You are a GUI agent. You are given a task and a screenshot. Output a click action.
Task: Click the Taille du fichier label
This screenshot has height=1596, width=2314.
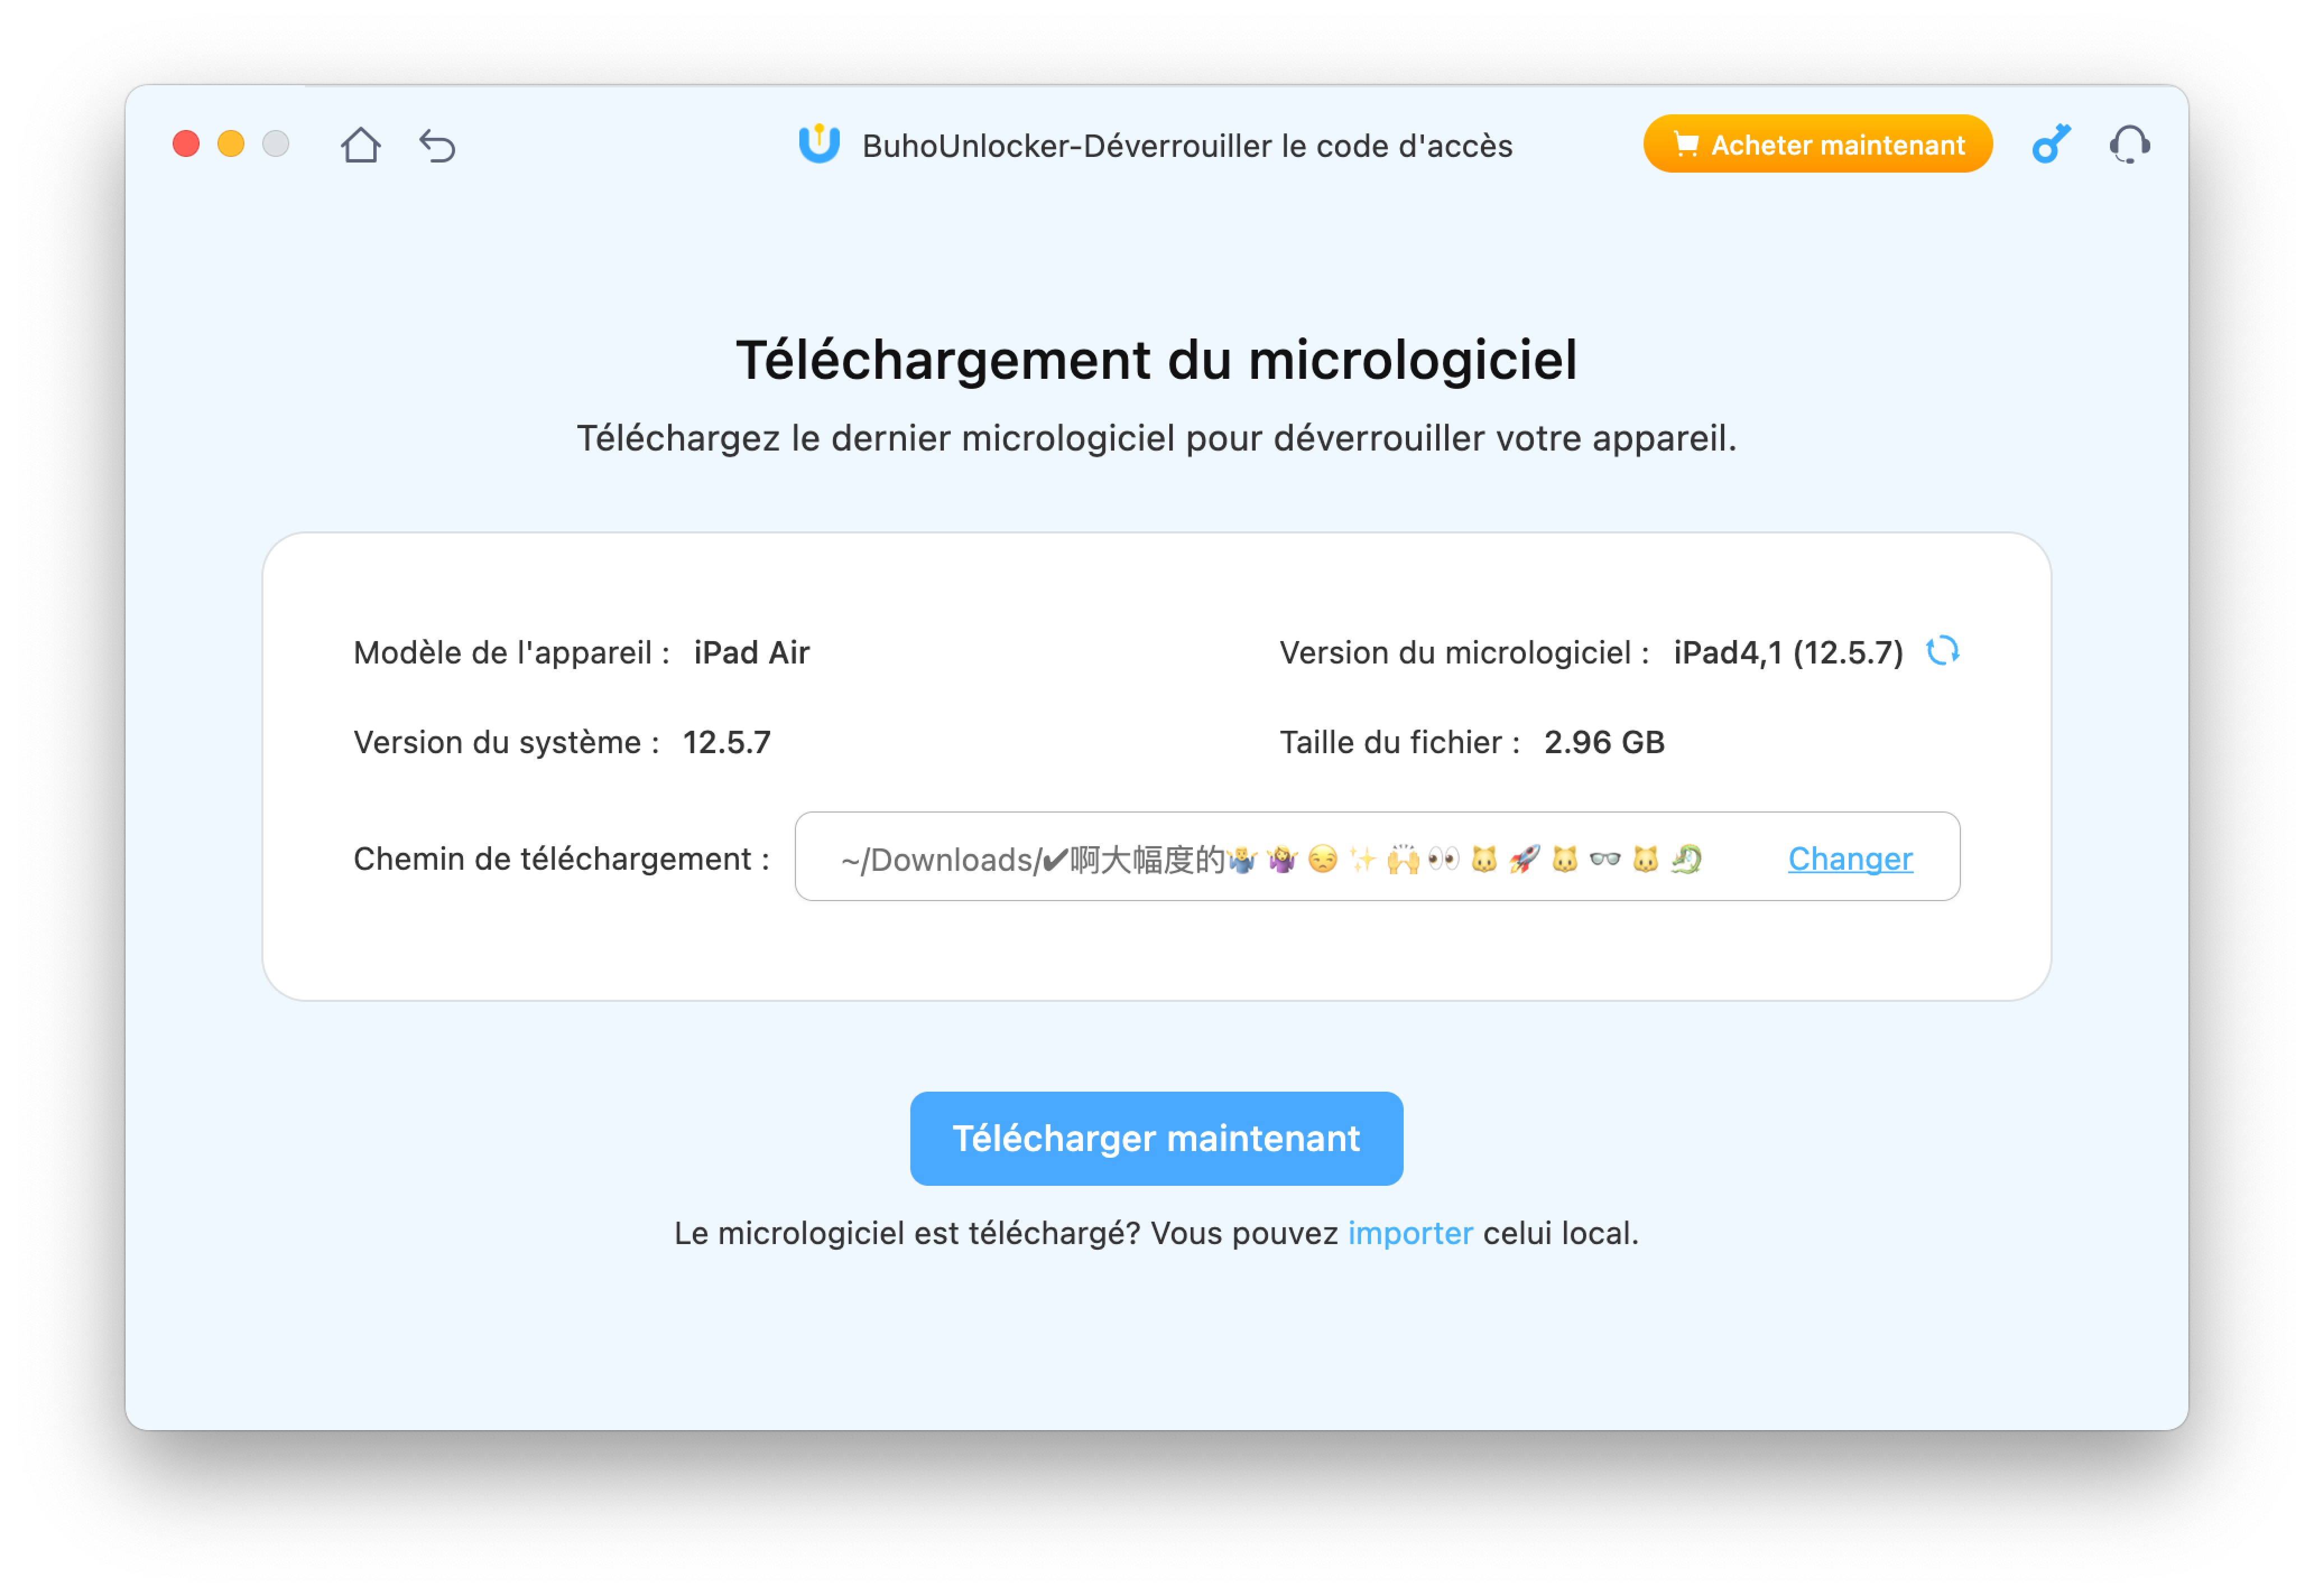1399,742
